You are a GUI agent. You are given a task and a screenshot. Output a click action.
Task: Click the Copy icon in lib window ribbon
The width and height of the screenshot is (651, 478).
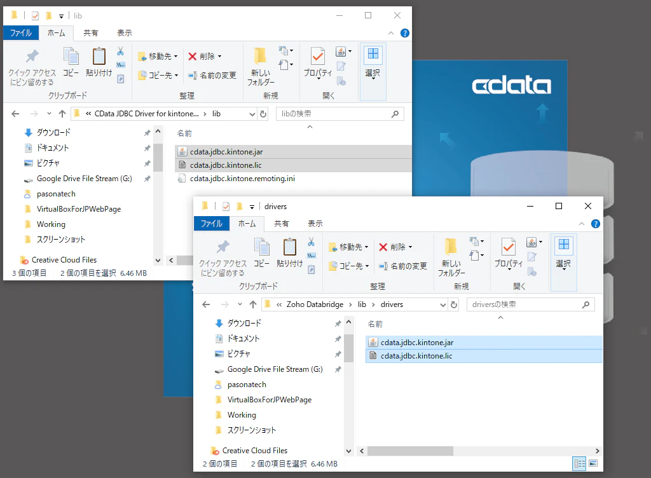(x=71, y=62)
